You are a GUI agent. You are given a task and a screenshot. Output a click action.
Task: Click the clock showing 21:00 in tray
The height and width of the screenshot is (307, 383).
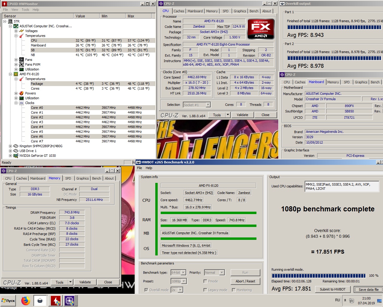pyautogui.click(x=366, y=298)
